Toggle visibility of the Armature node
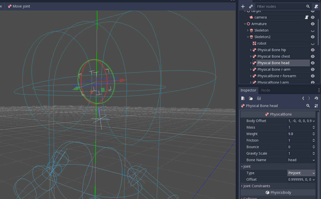The height and width of the screenshot is (199, 321). coord(312,24)
